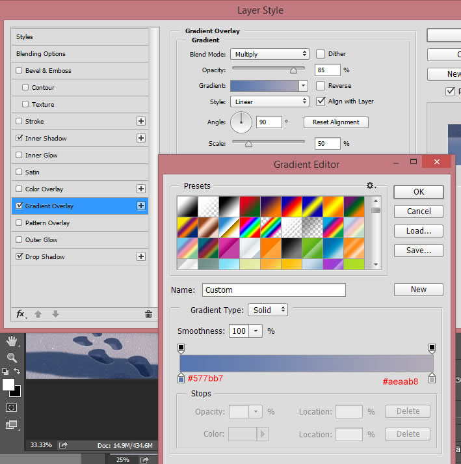Click the trash delete effect icon
461x464 pixels.
tap(148, 314)
